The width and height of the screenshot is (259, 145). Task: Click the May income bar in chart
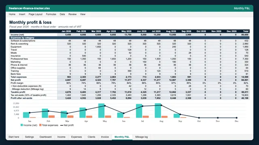[x=101, y=110]
